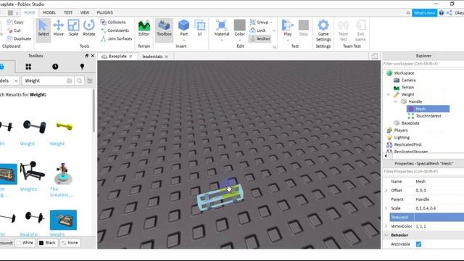Open the TEST ribbon tab
The width and height of the screenshot is (464, 261).
(x=68, y=12)
